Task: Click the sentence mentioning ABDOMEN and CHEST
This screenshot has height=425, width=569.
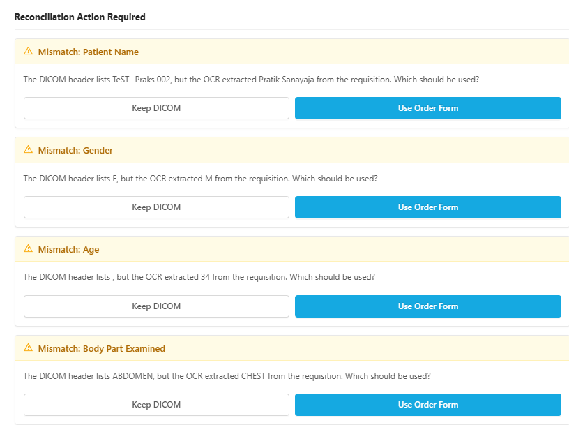Action: point(227,376)
